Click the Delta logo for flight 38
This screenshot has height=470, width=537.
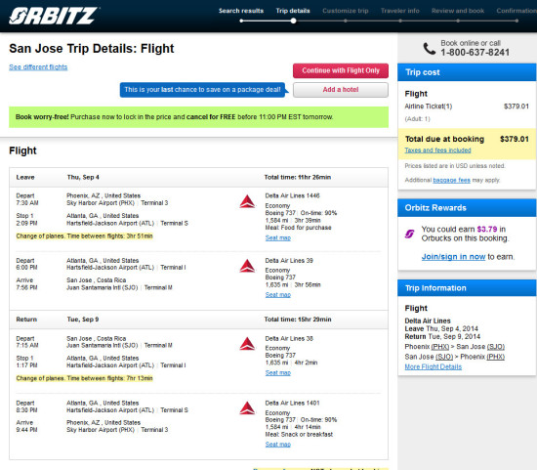point(247,344)
